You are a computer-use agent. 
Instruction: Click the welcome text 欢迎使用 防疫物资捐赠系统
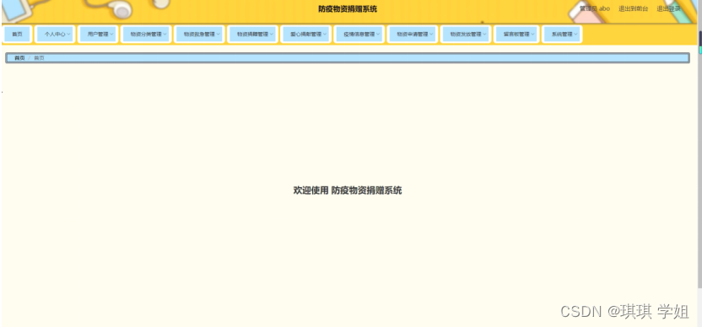click(x=348, y=190)
